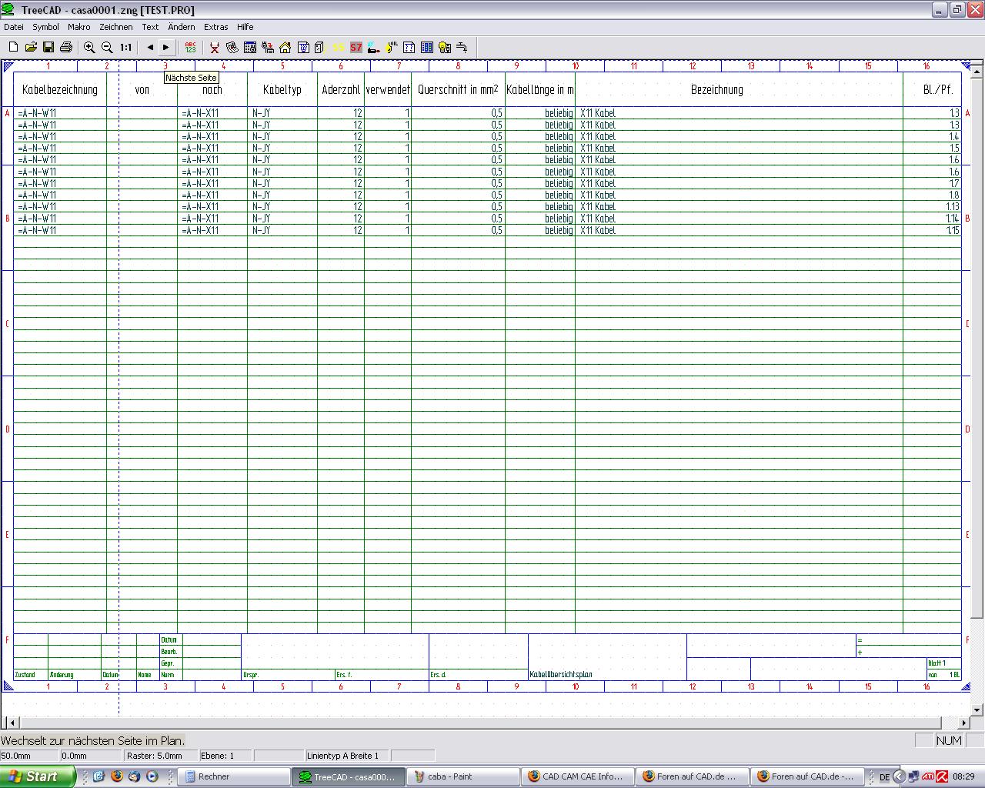Click the vertical scrollbar down arrow
985x788 pixels.
click(977, 710)
